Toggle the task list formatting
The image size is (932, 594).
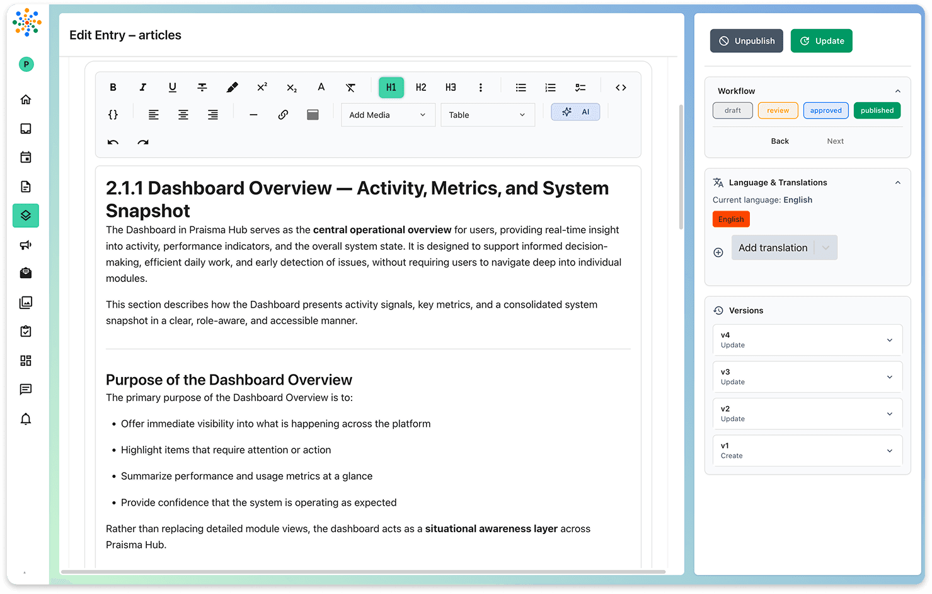(580, 87)
